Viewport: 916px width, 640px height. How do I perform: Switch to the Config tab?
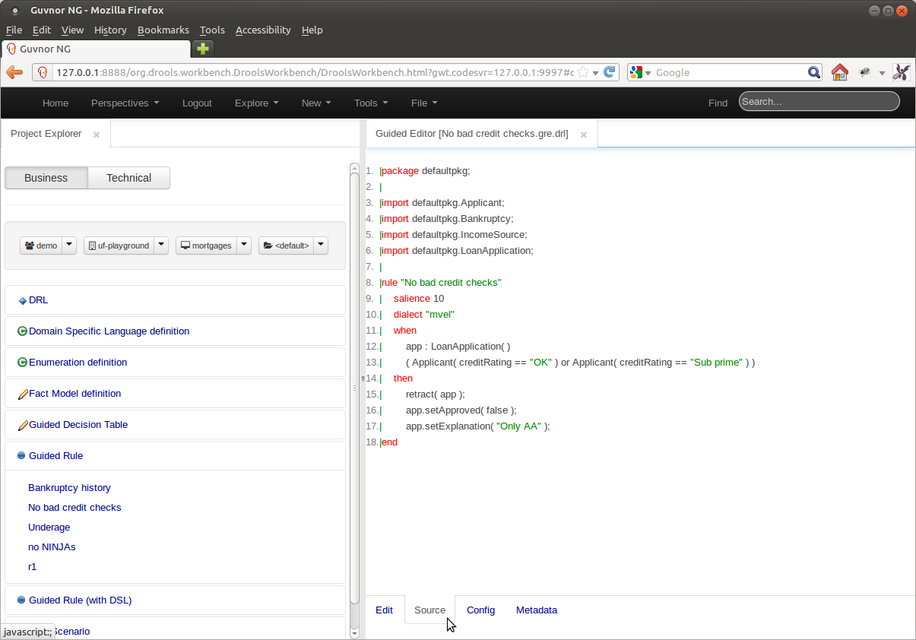480,610
